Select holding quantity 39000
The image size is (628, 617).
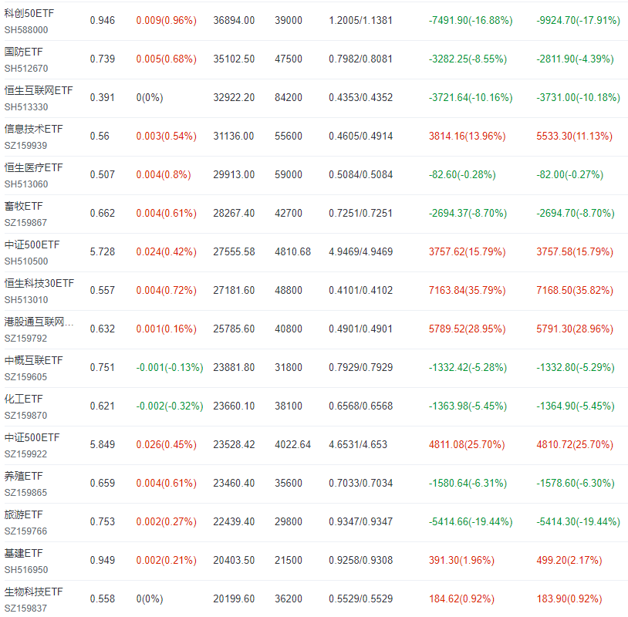tap(289, 20)
